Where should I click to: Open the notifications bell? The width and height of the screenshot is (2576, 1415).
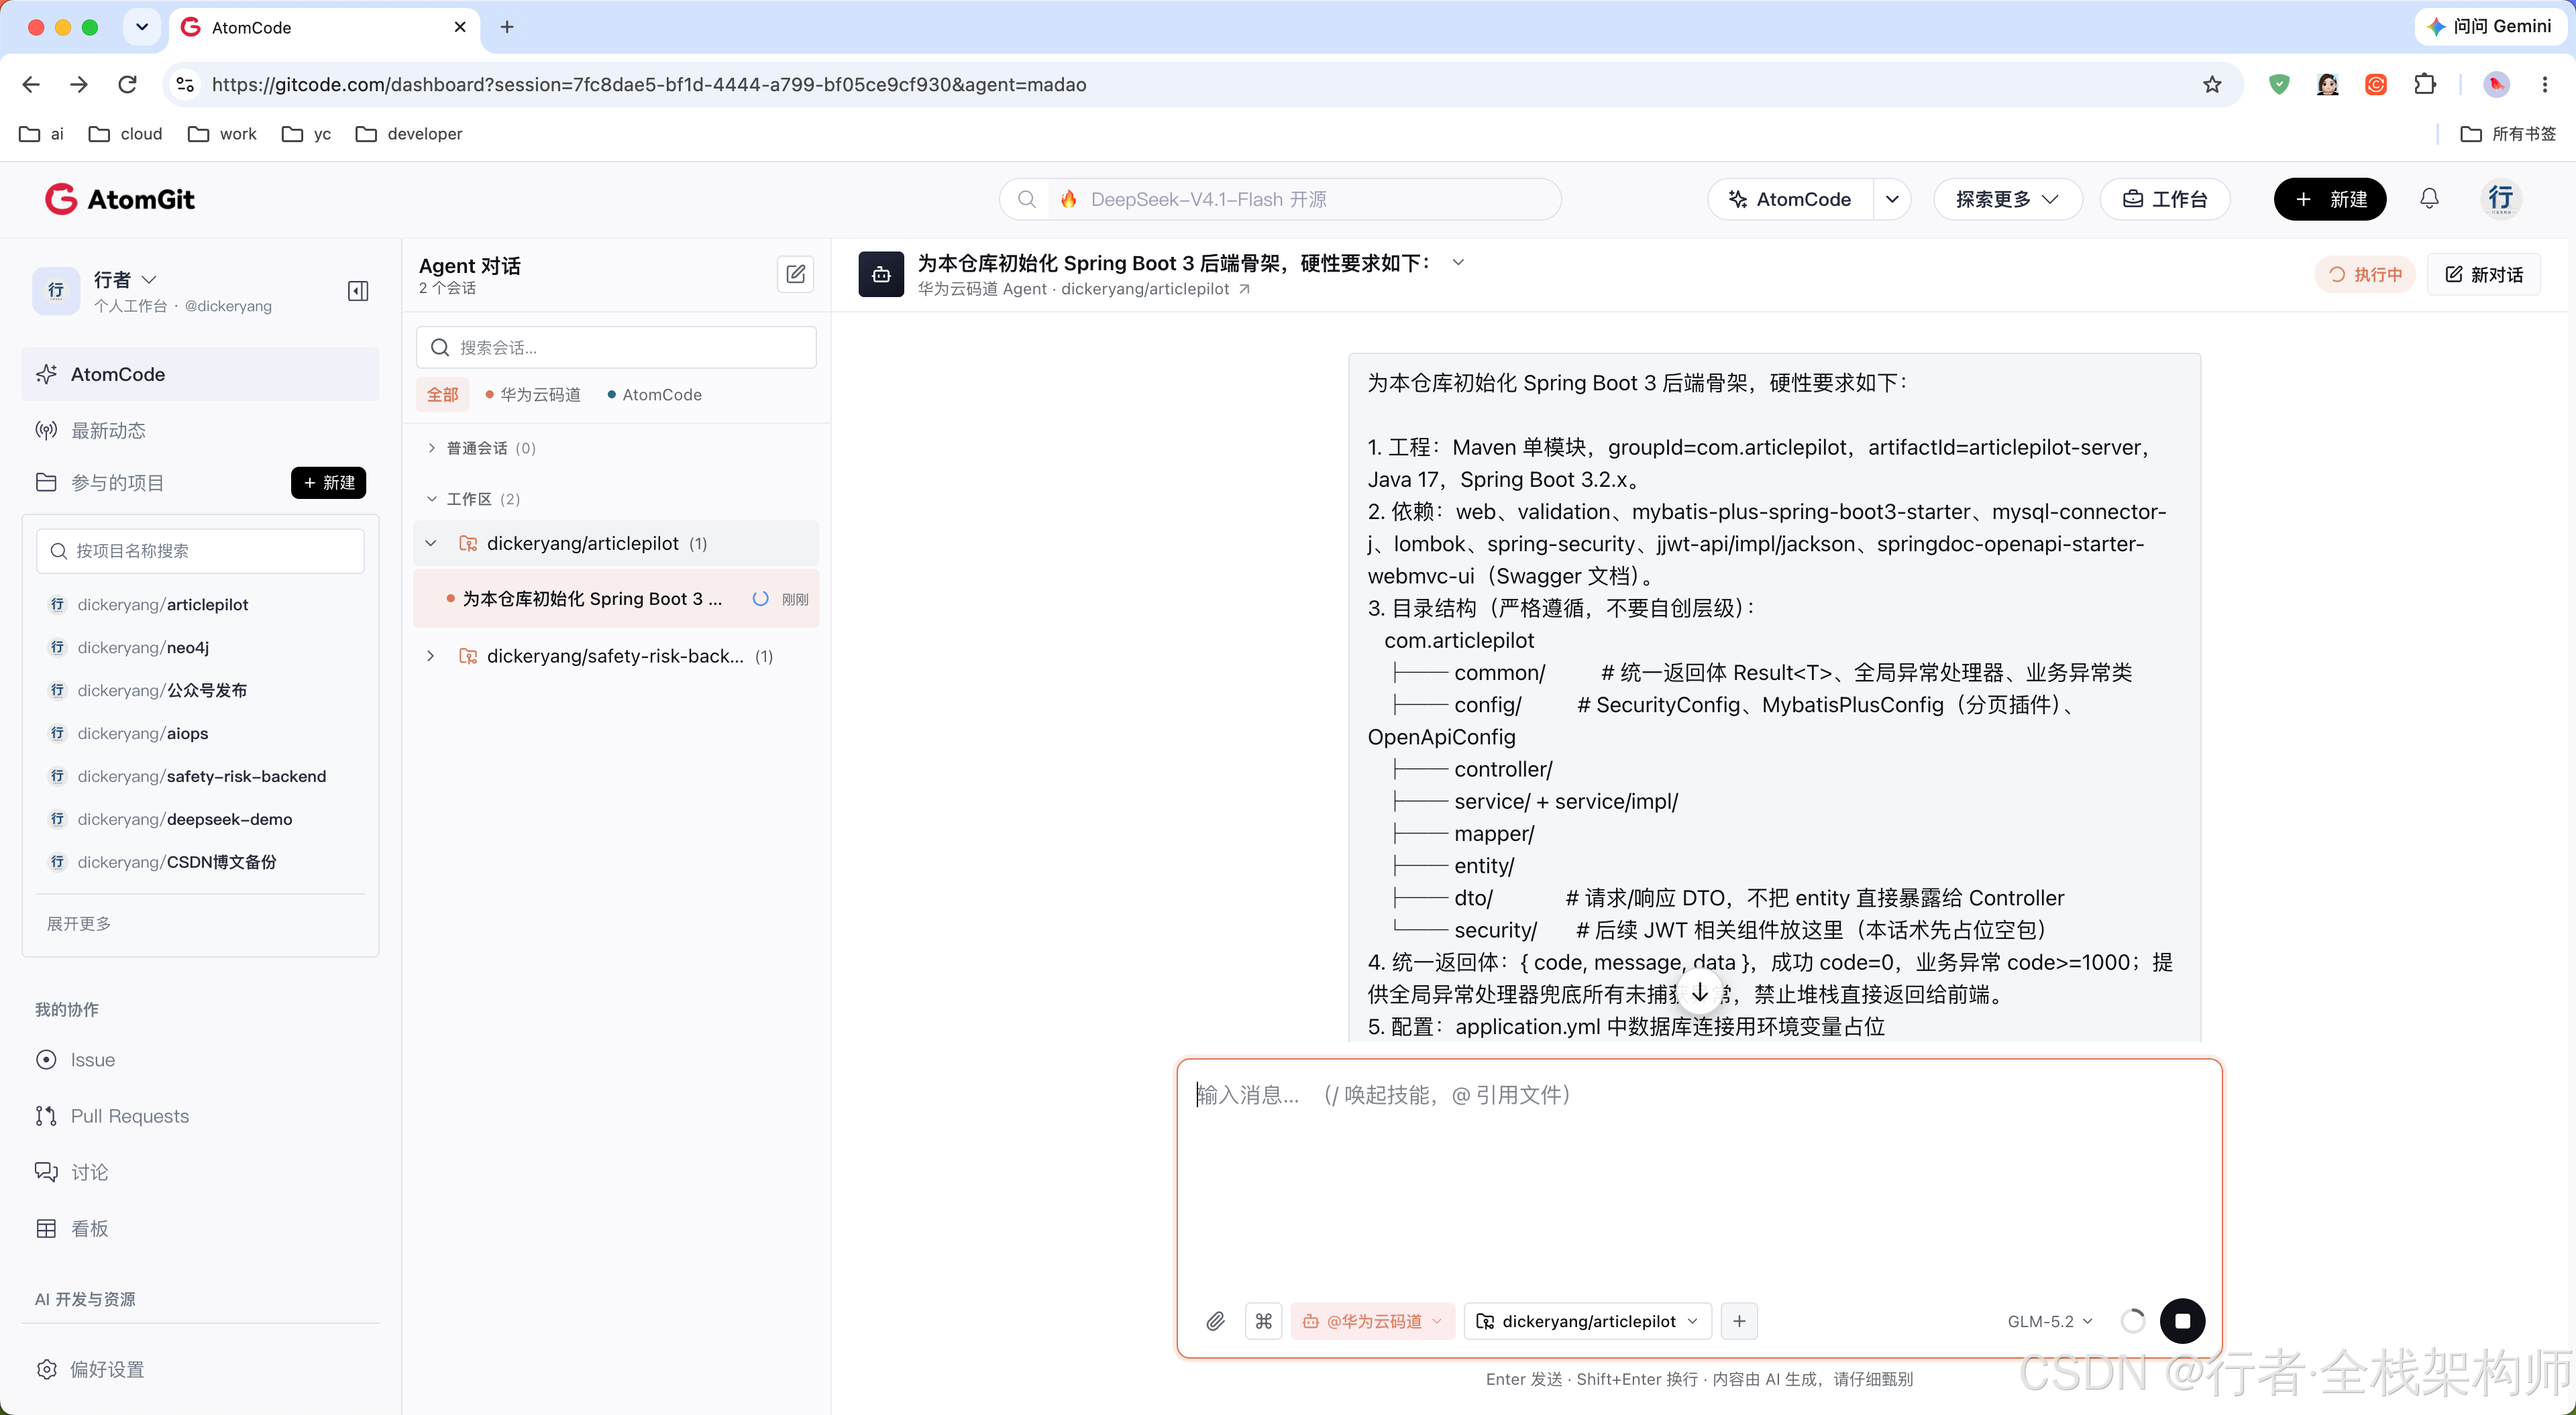2429,199
